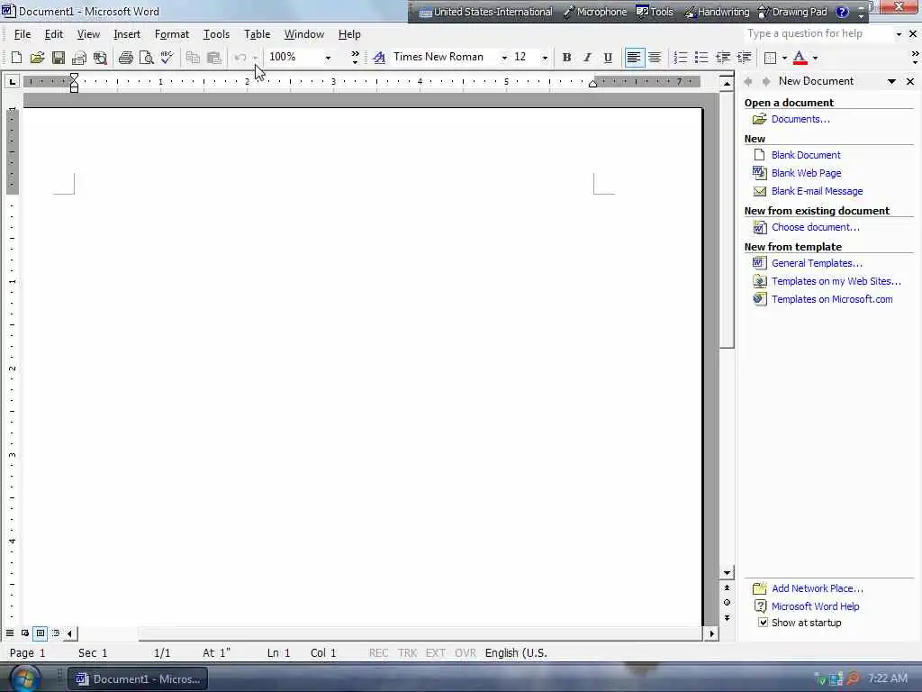Switch to Normal view icon
922x692 pixels.
10,633
